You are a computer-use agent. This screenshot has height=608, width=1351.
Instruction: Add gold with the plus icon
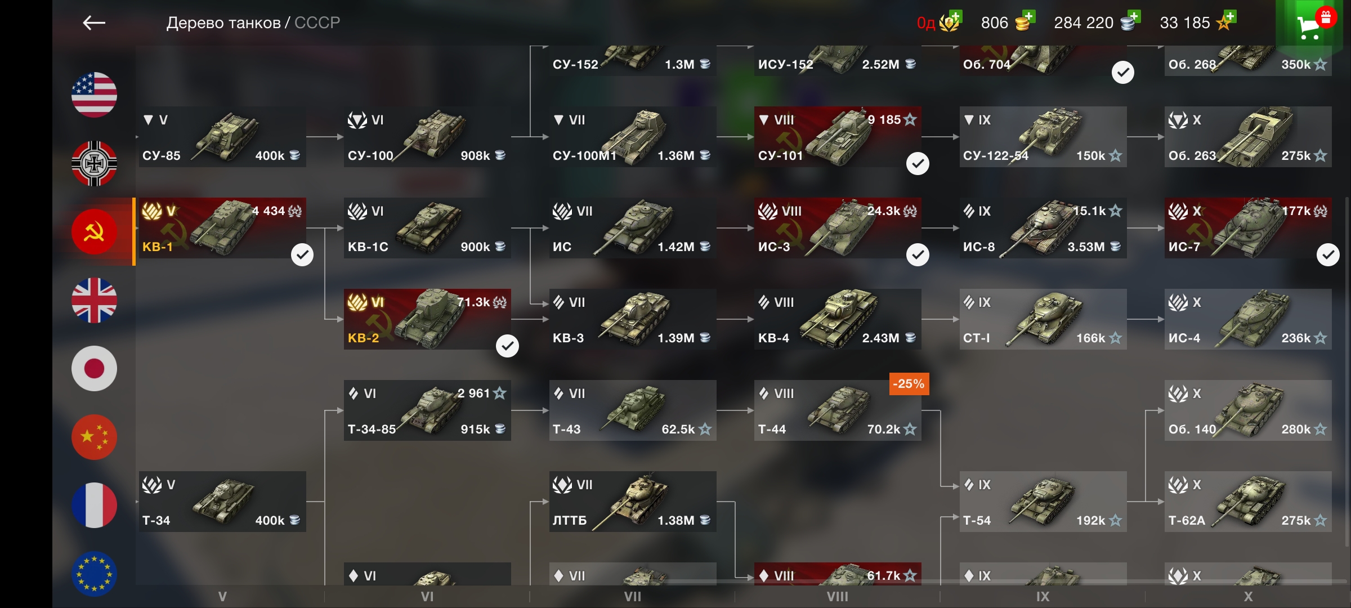[x=1028, y=16]
